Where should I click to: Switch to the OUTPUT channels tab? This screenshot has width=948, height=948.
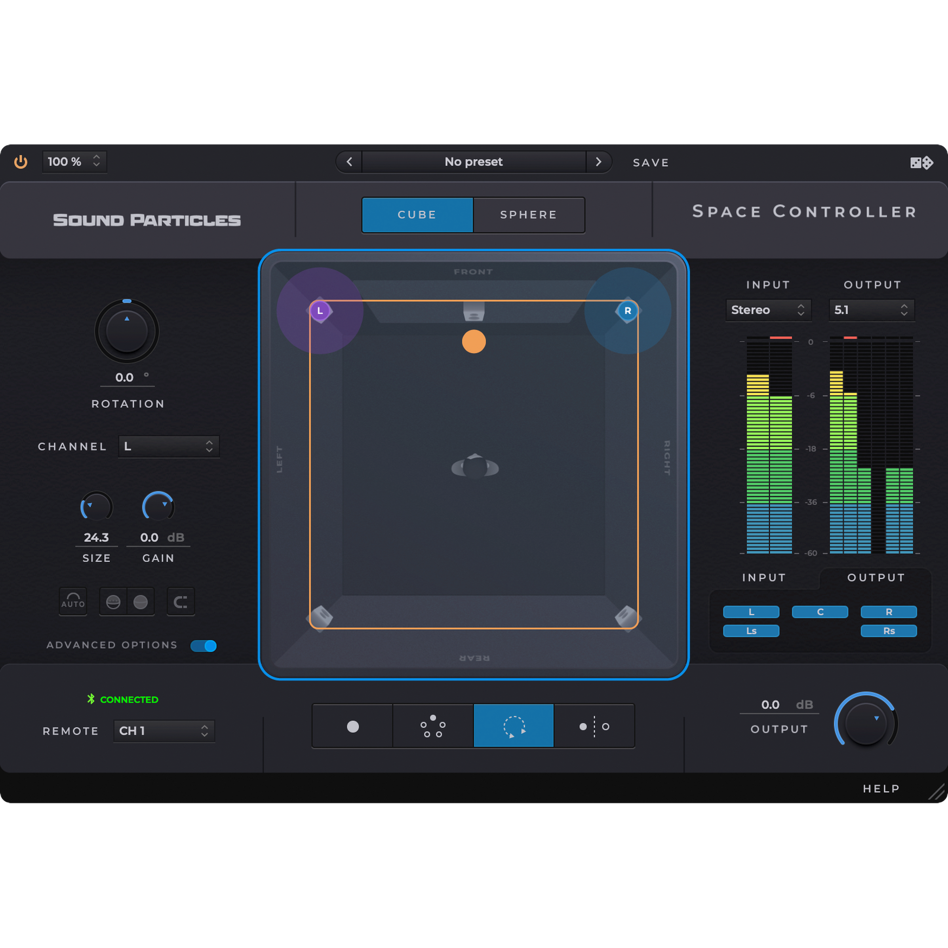pos(876,578)
